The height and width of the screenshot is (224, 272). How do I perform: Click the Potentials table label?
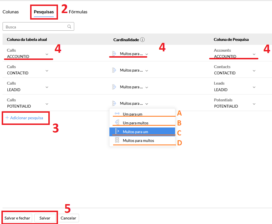coord(223,100)
